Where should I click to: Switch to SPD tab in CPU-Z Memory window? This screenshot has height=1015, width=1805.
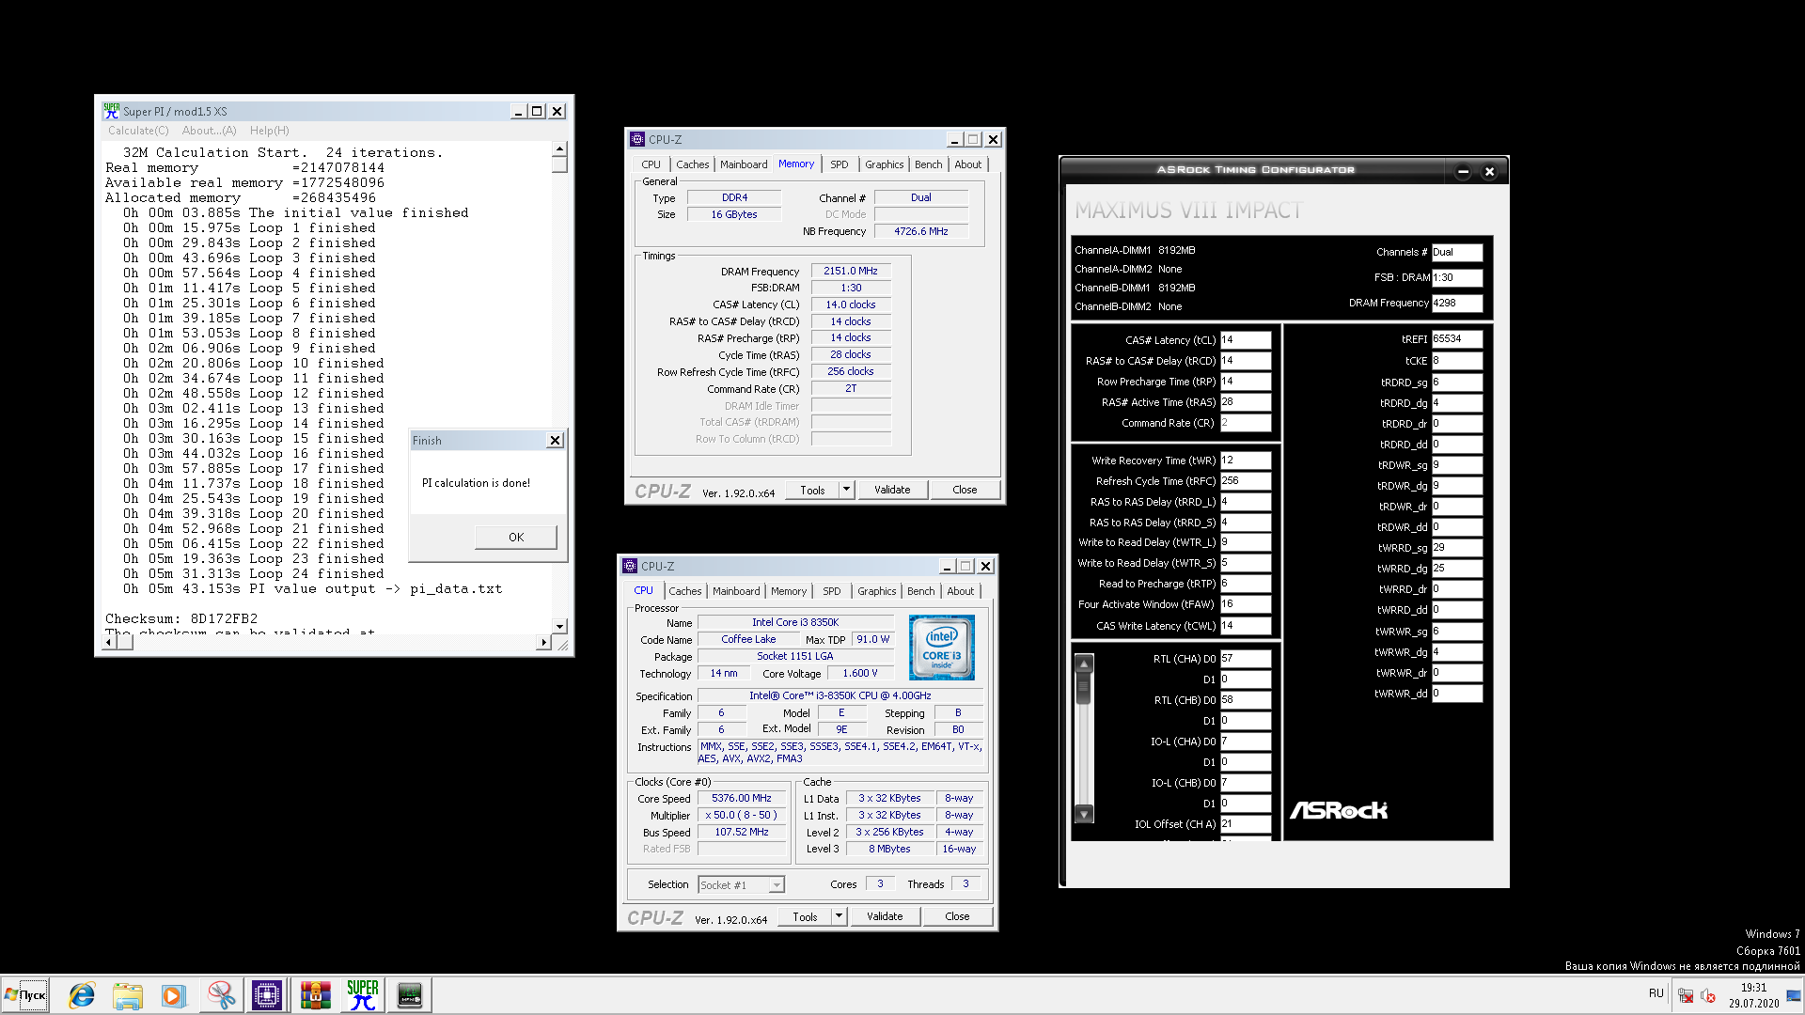point(839,164)
